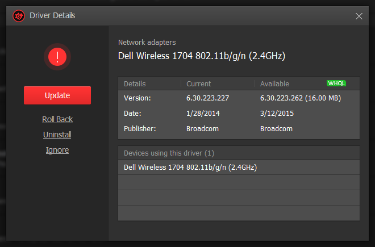Click current date 1/28/2014
The image size is (375, 247).
pyautogui.click(x=203, y=114)
